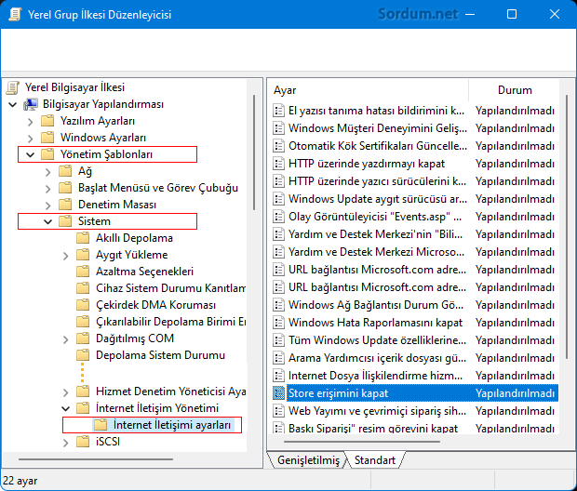Image resolution: width=577 pixels, height=491 pixels.
Task: Click the policy icon for Windows Müşteri Deneyimini
Action: click(x=278, y=128)
